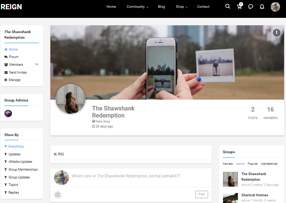Click the user avatar beside status box
The width and height of the screenshot is (286, 203).
click(x=62, y=178)
